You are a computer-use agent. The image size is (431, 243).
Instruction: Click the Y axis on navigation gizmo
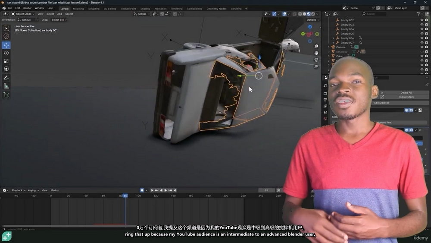[x=303, y=34]
